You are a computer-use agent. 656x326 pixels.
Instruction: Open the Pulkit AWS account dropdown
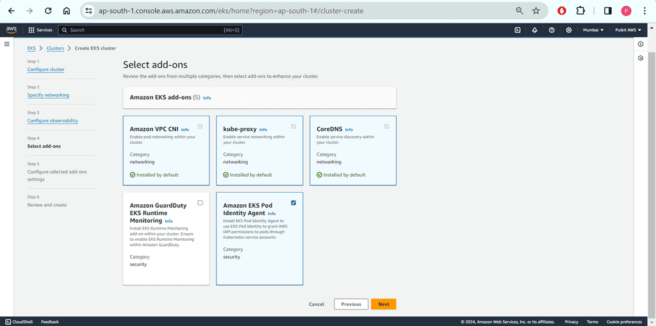628,30
